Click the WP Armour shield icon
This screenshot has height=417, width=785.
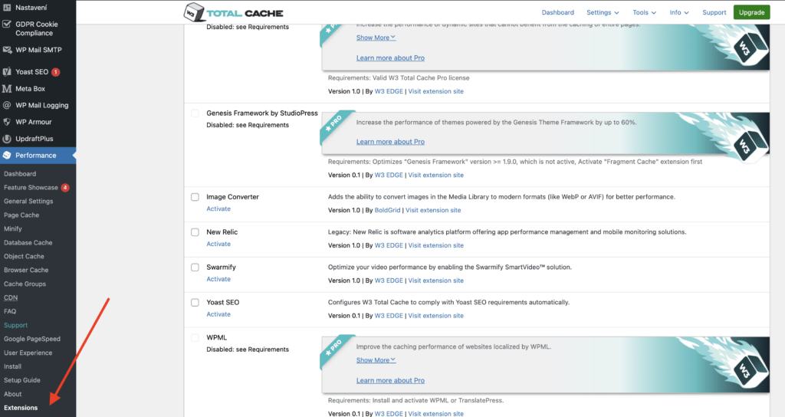[7, 122]
